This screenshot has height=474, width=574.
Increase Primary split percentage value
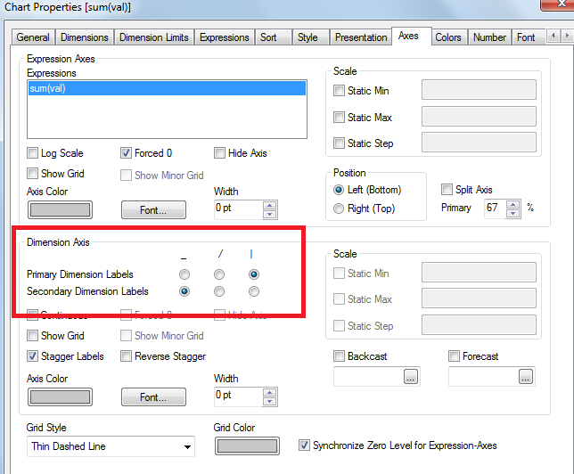pos(512,203)
